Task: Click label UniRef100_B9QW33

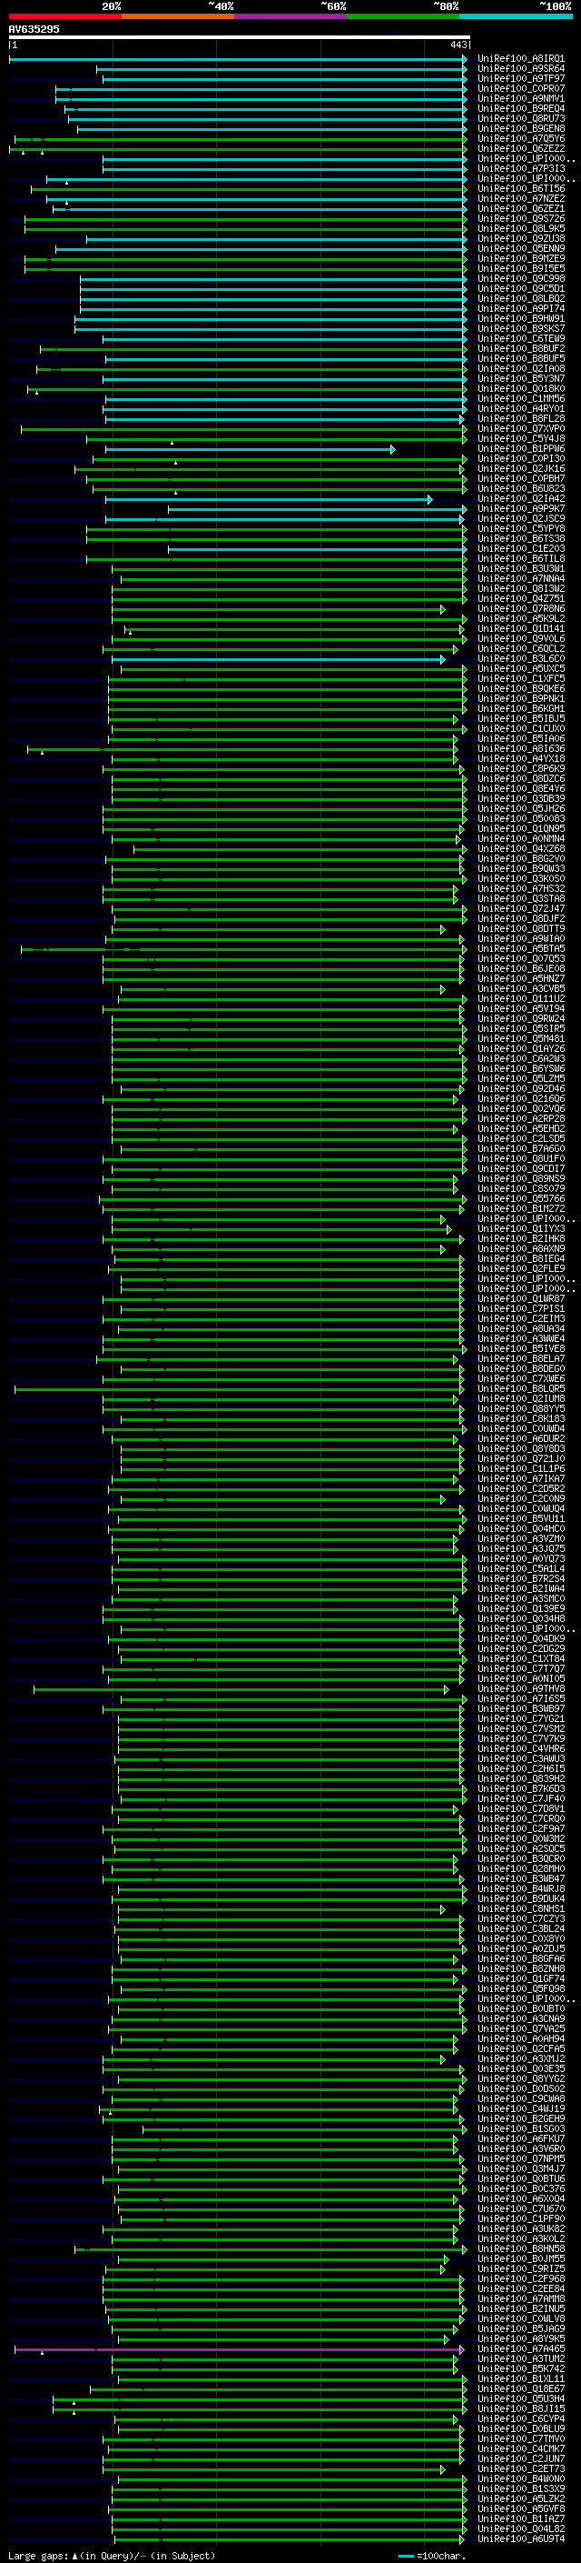Action: tap(521, 869)
